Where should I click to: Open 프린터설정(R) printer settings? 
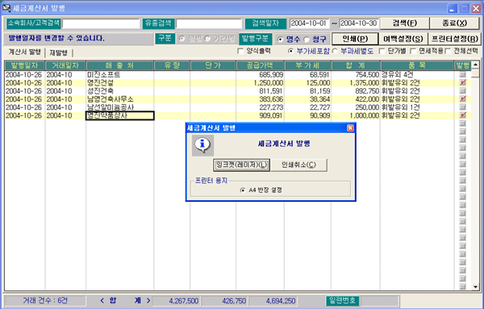tap(455, 39)
